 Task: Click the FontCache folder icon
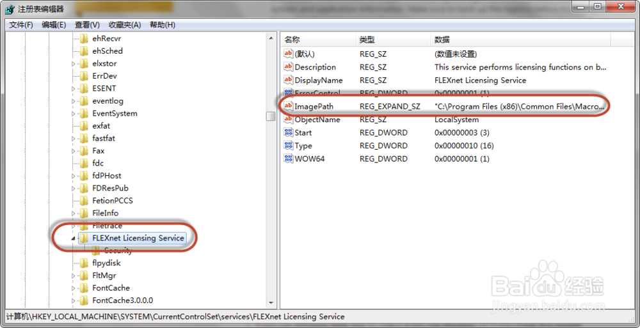[x=84, y=288]
